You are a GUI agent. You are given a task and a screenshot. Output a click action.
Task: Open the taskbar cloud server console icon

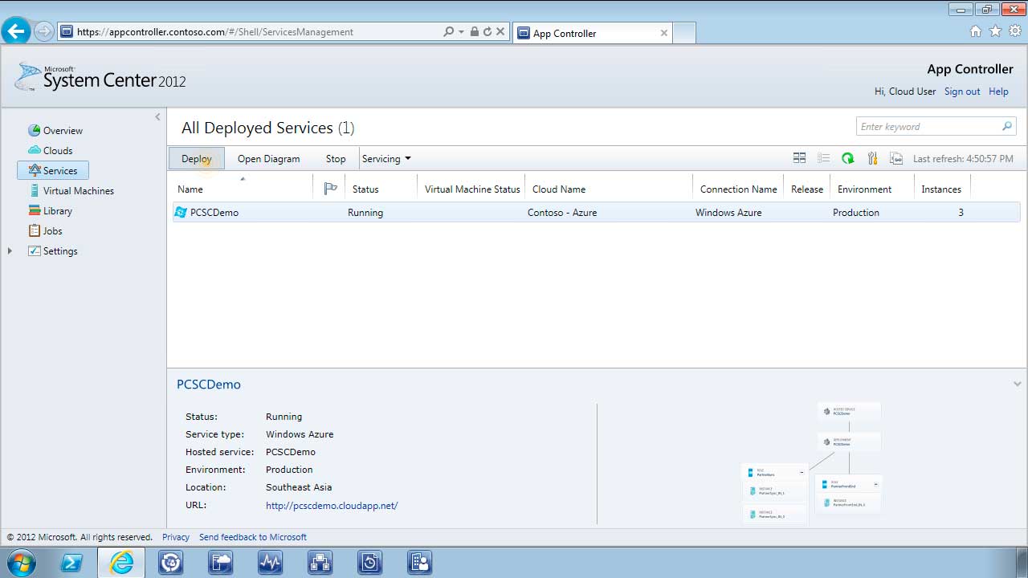point(221,563)
